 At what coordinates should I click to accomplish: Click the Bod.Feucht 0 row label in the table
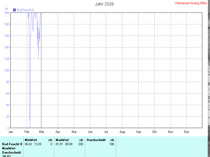pyautogui.click(x=12, y=144)
